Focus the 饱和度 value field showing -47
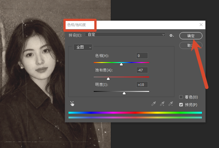This screenshot has width=219, height=148. (x=142, y=70)
